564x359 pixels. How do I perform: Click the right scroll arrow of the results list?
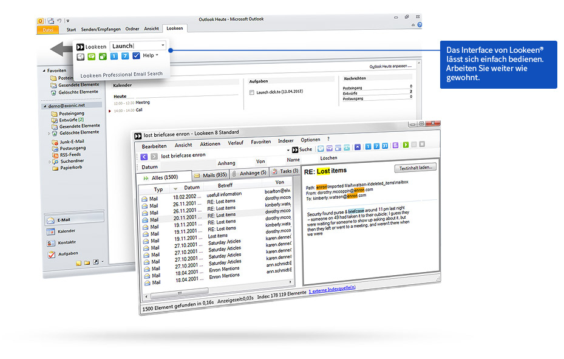pos(290,282)
